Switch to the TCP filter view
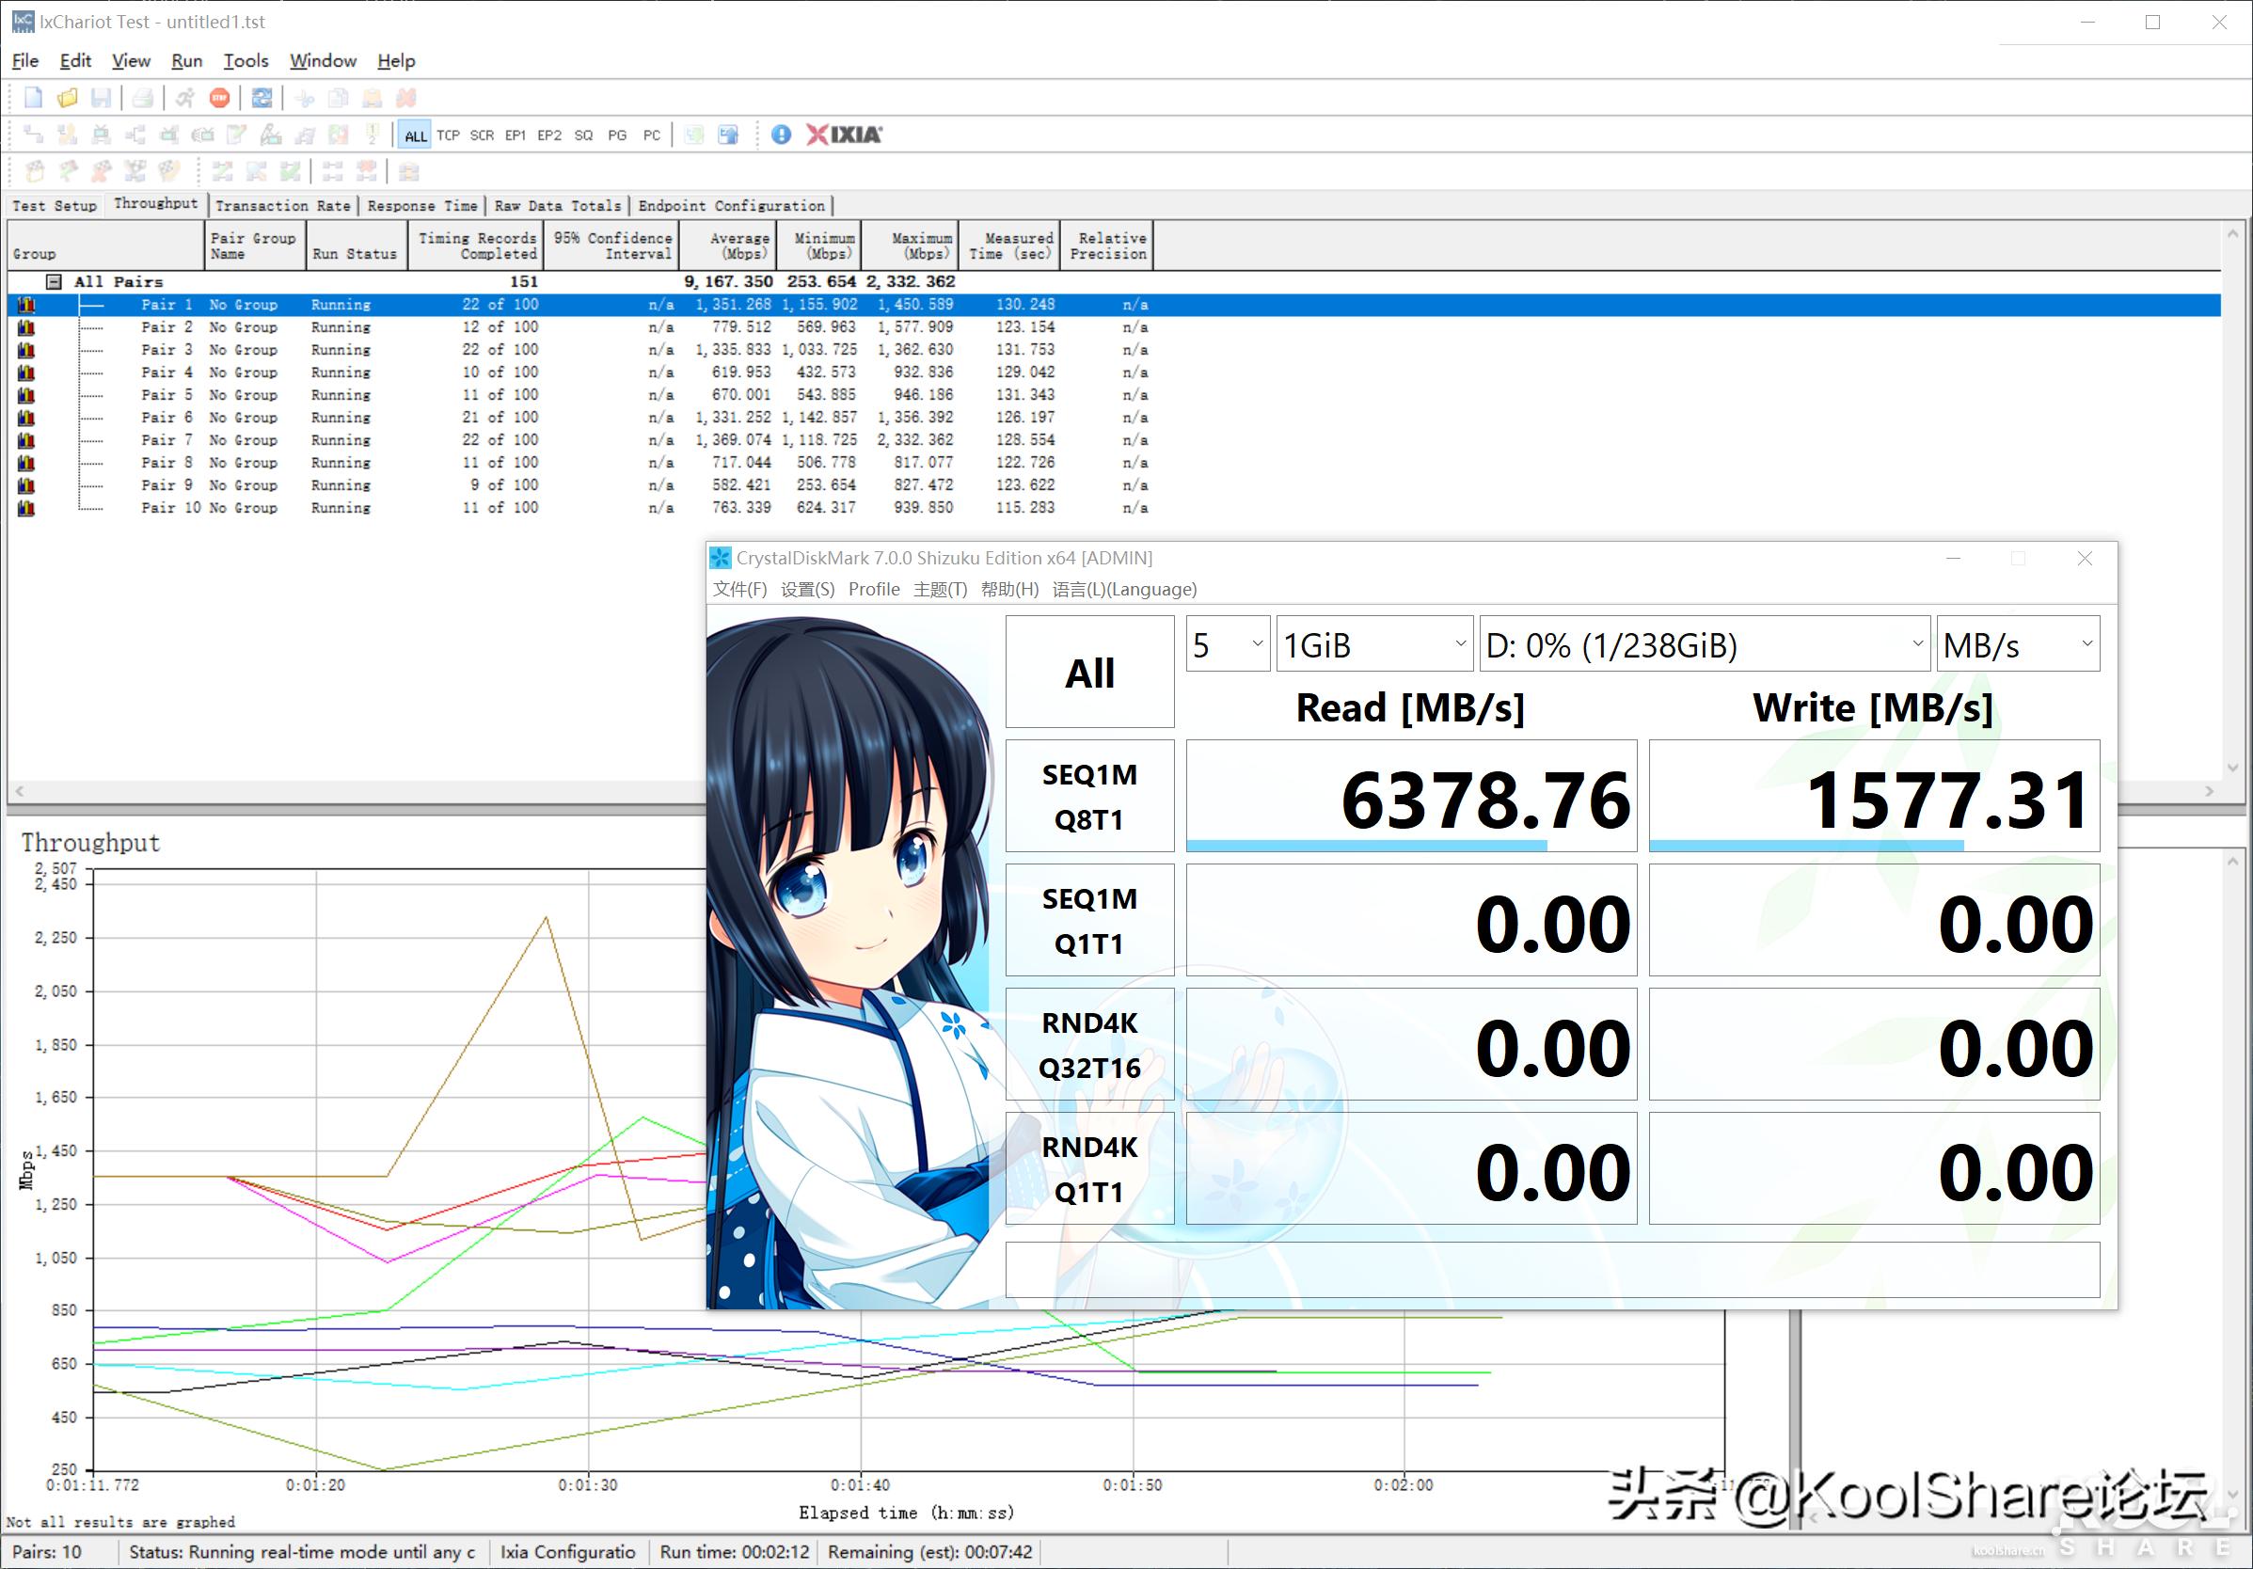The width and height of the screenshot is (2253, 1569). point(449,135)
